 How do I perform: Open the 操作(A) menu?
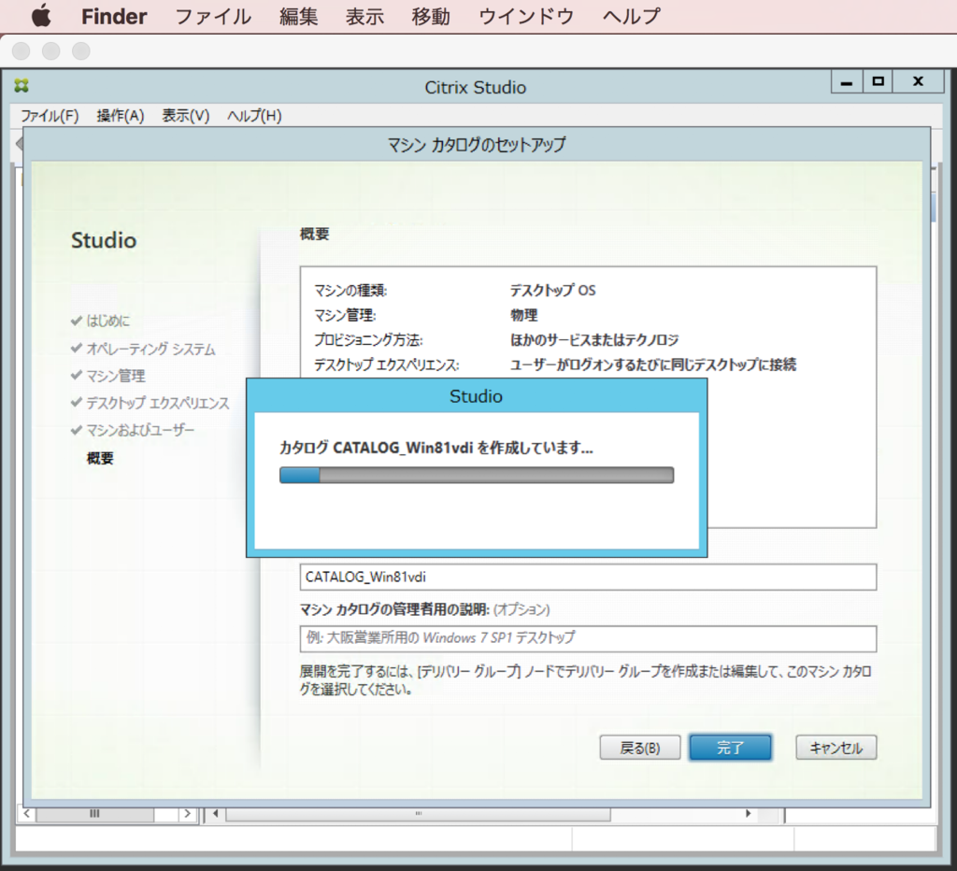click(121, 116)
